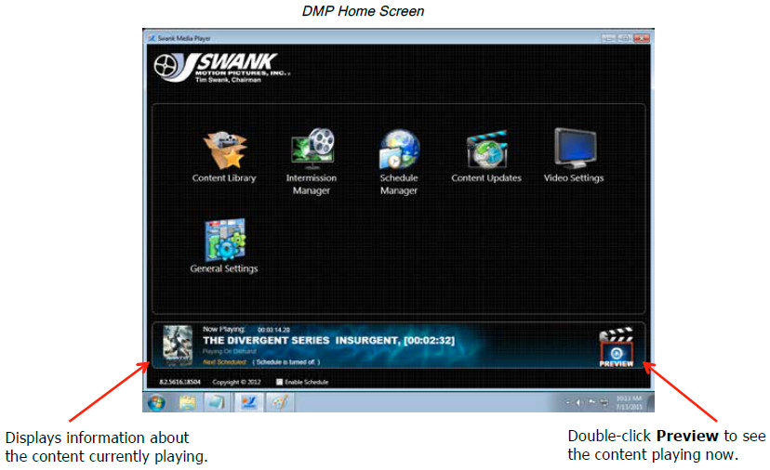Open the Windows Start menu
The width and height of the screenshot is (770, 470).
156,403
